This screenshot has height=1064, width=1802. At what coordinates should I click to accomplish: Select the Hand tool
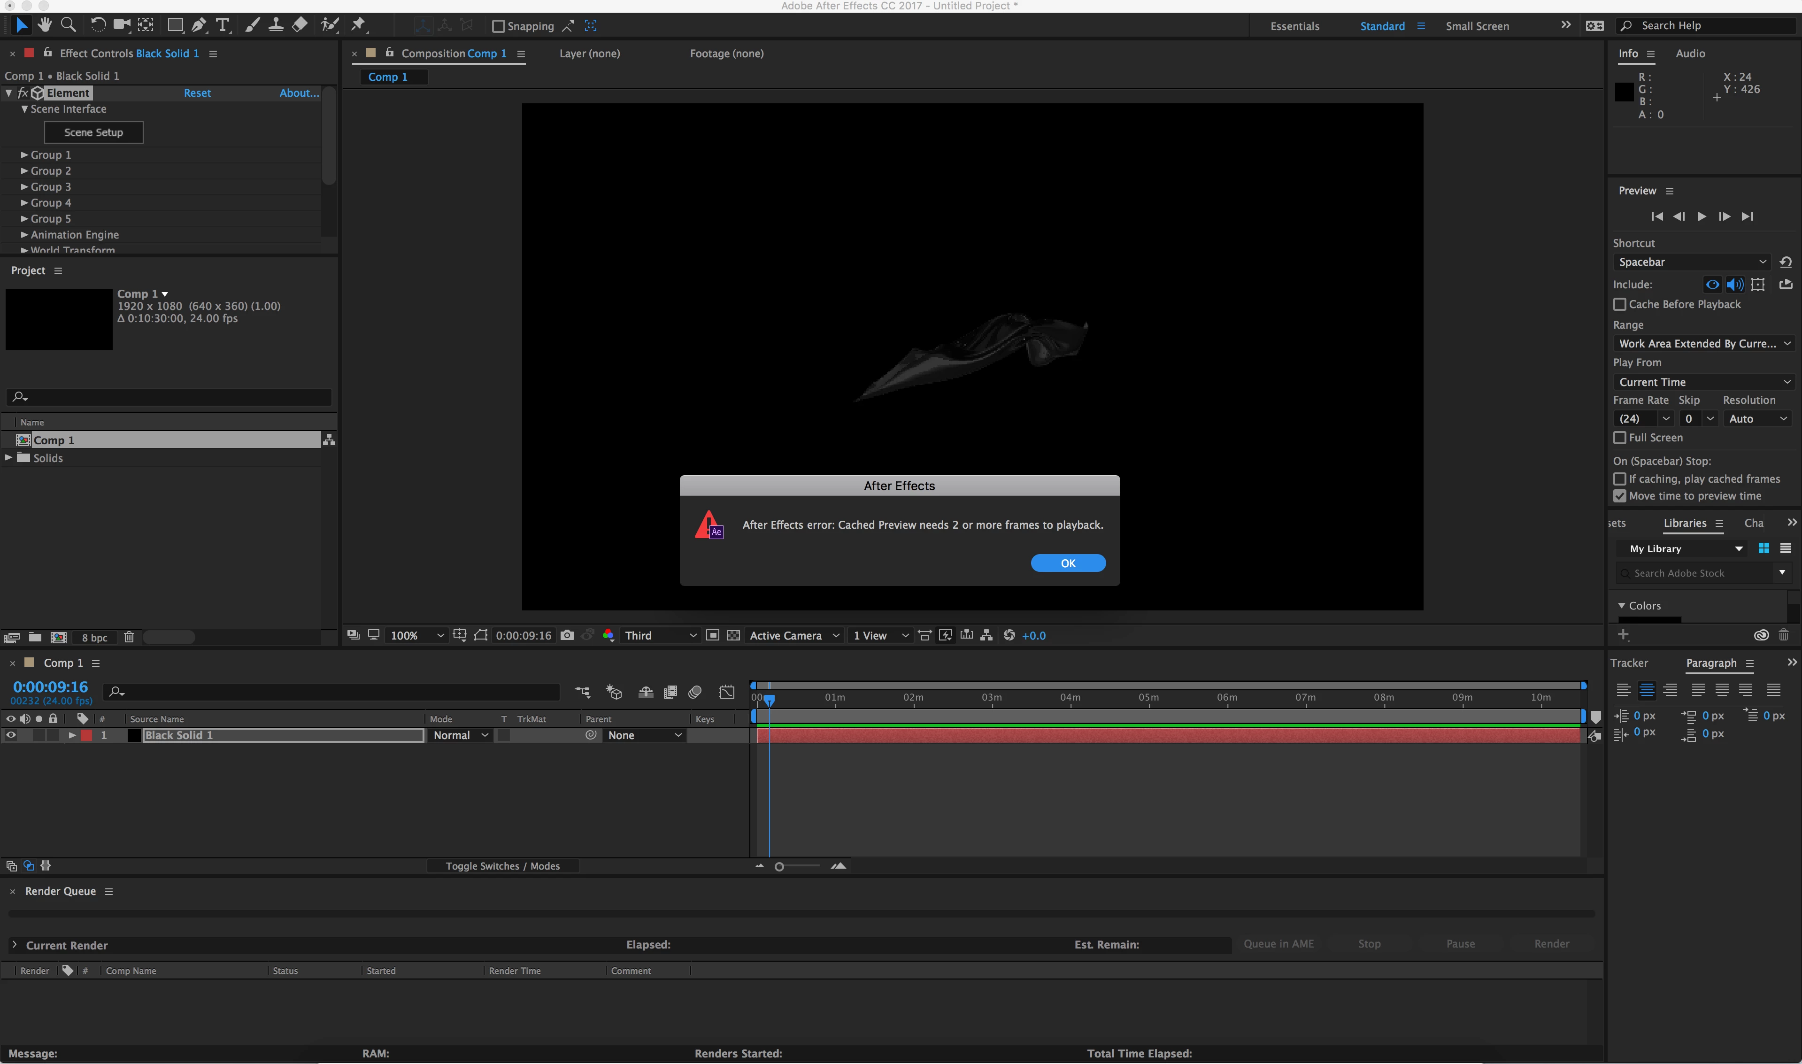(x=45, y=25)
